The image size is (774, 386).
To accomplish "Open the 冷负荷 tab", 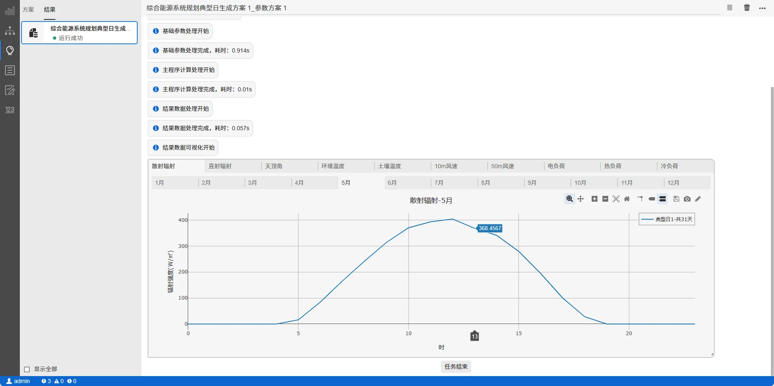I will click(686, 166).
